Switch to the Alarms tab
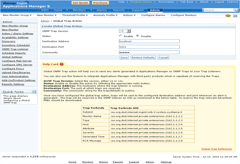Screen dimensions: 240x164 pos(101,10)
